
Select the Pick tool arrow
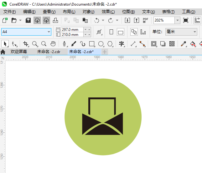pyautogui.click(x=5, y=44)
